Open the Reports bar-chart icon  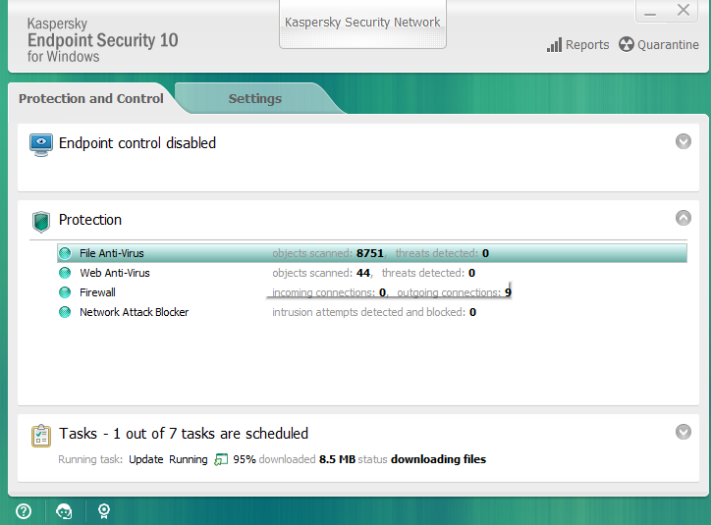tap(554, 45)
